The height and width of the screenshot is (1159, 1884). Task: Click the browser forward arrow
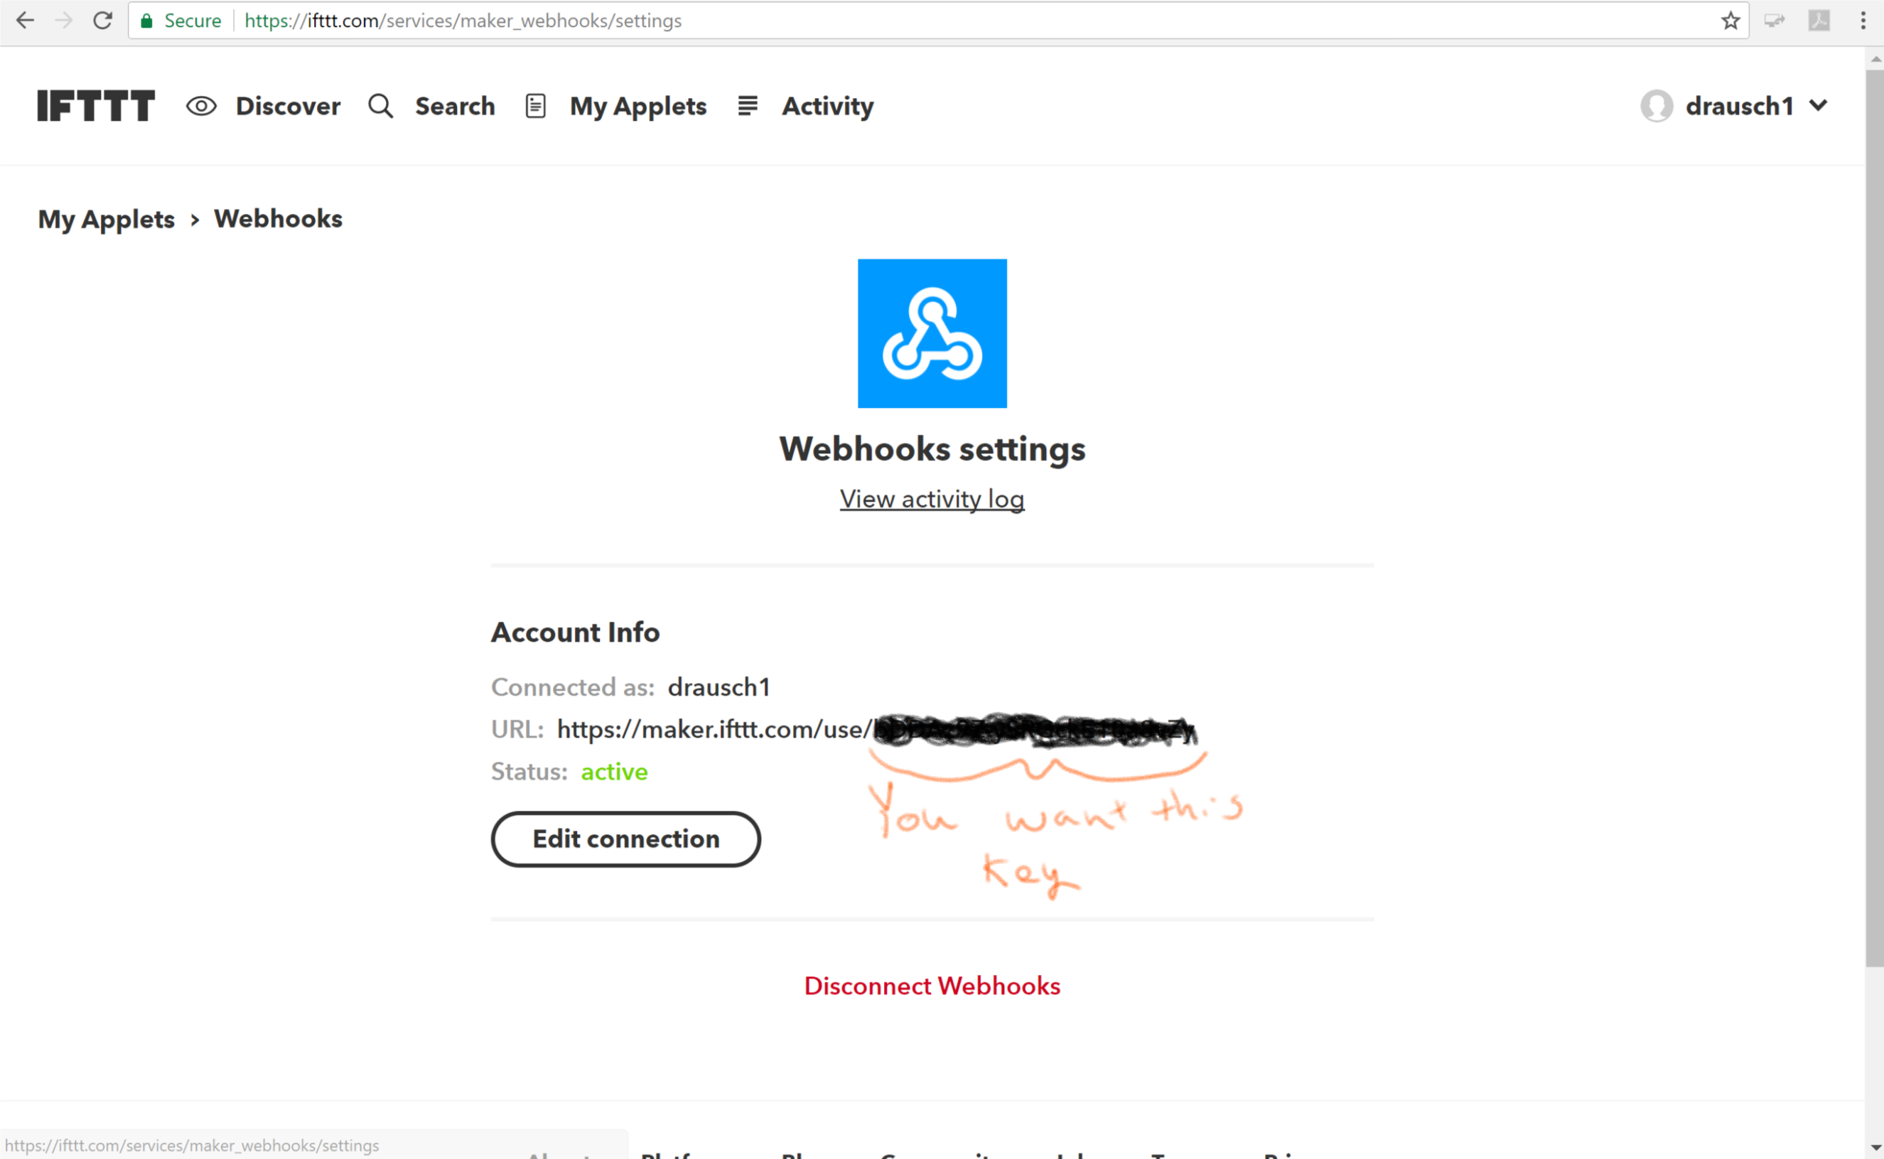[65, 21]
